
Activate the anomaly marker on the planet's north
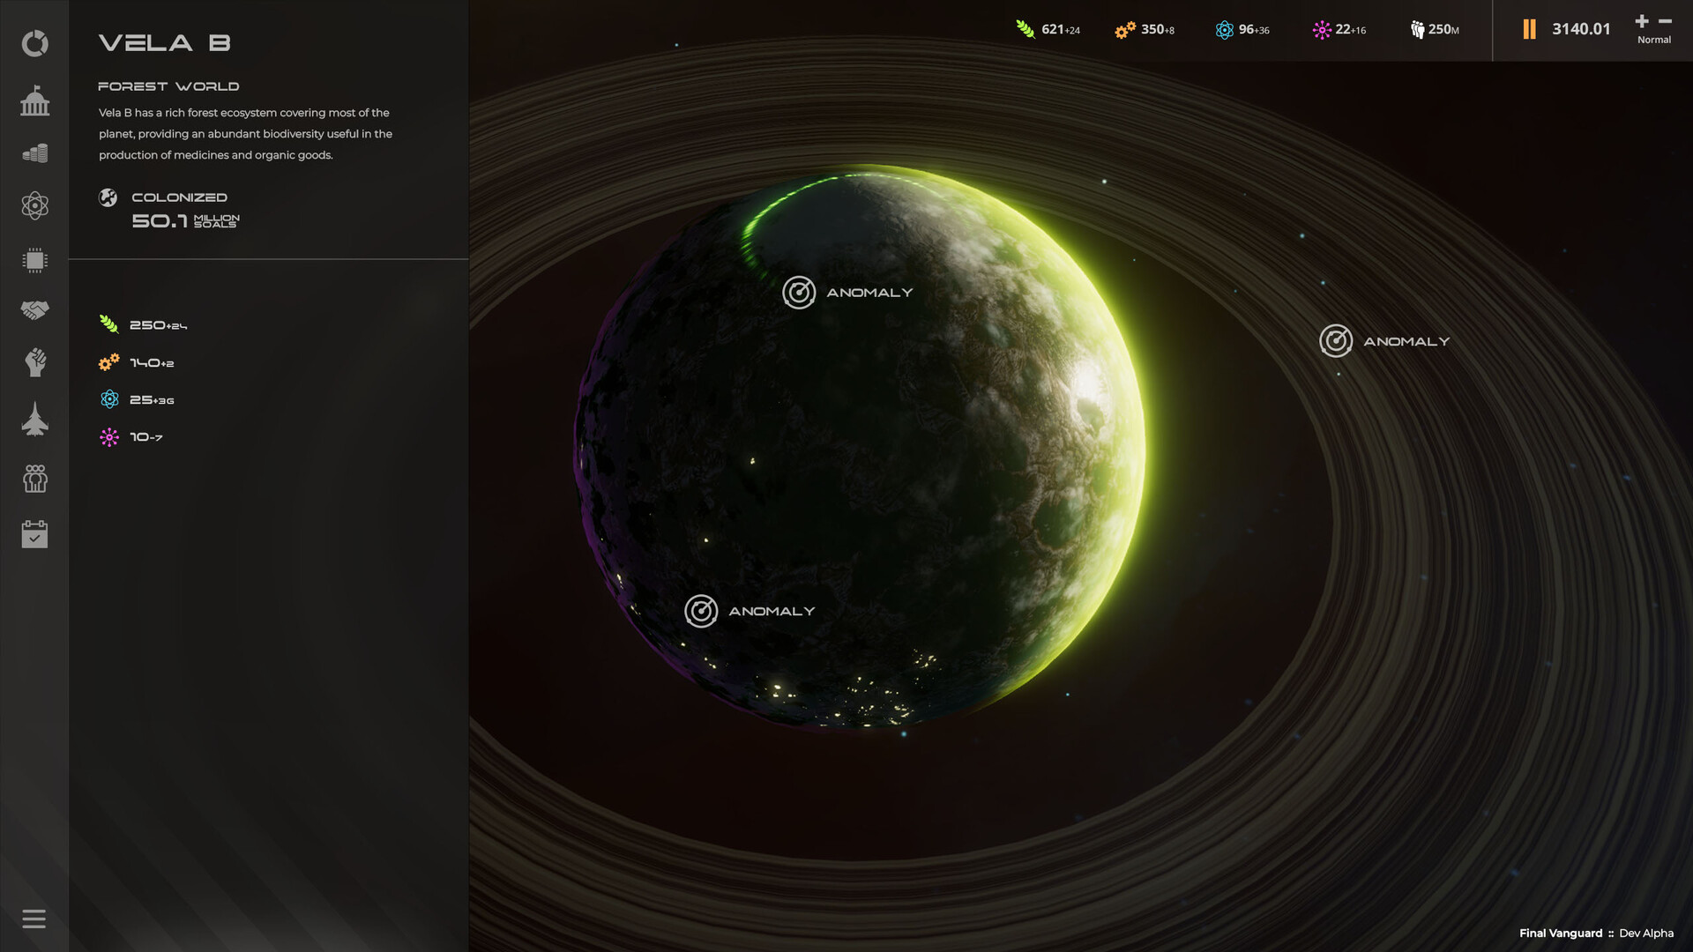click(798, 292)
